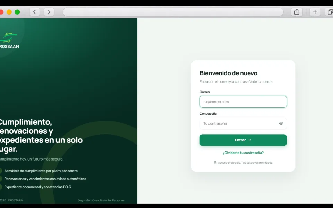Click the Correo field label
The image size is (333, 208).
[205, 92]
